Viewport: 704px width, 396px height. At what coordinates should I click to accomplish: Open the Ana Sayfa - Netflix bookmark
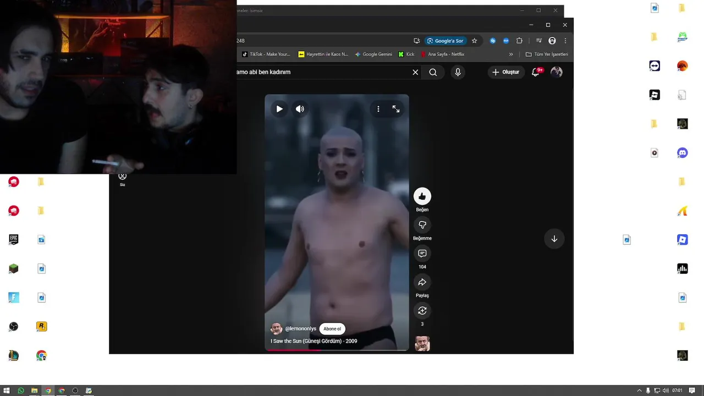coord(443,54)
